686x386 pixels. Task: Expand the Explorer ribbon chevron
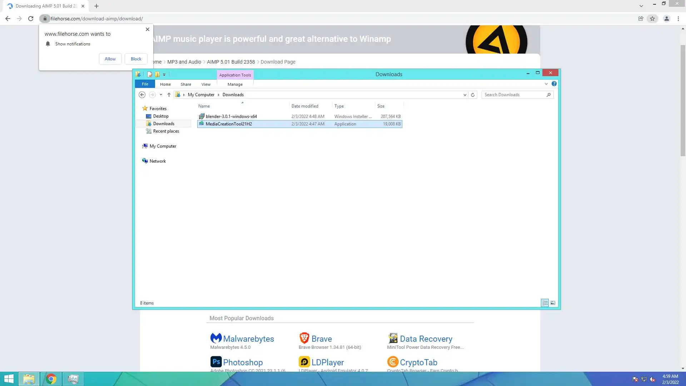coord(546,84)
